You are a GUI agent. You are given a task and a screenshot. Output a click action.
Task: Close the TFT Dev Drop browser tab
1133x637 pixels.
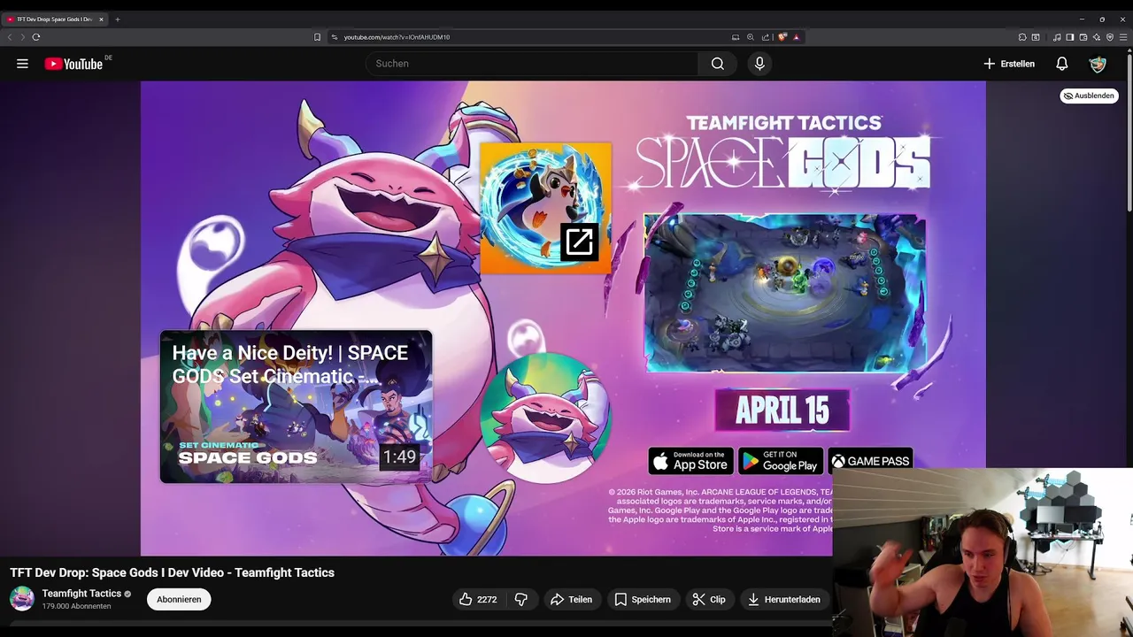[x=101, y=19]
